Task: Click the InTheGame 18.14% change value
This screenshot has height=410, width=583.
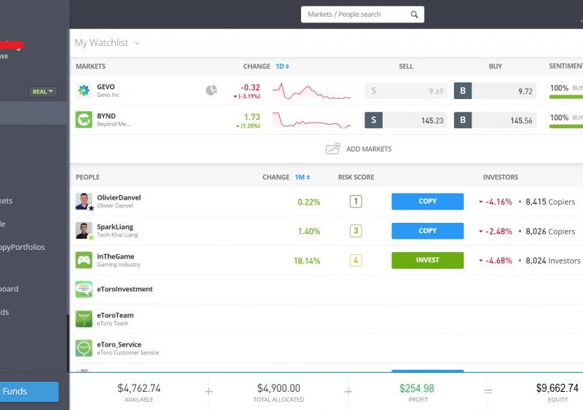Action: pos(307,261)
